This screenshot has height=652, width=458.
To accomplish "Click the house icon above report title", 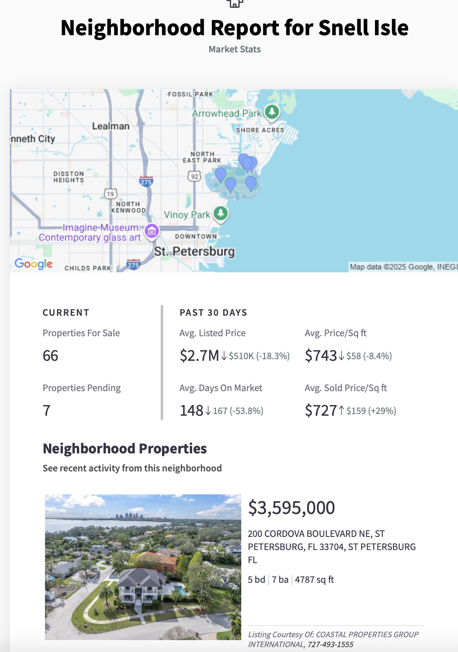I will point(235,3).
